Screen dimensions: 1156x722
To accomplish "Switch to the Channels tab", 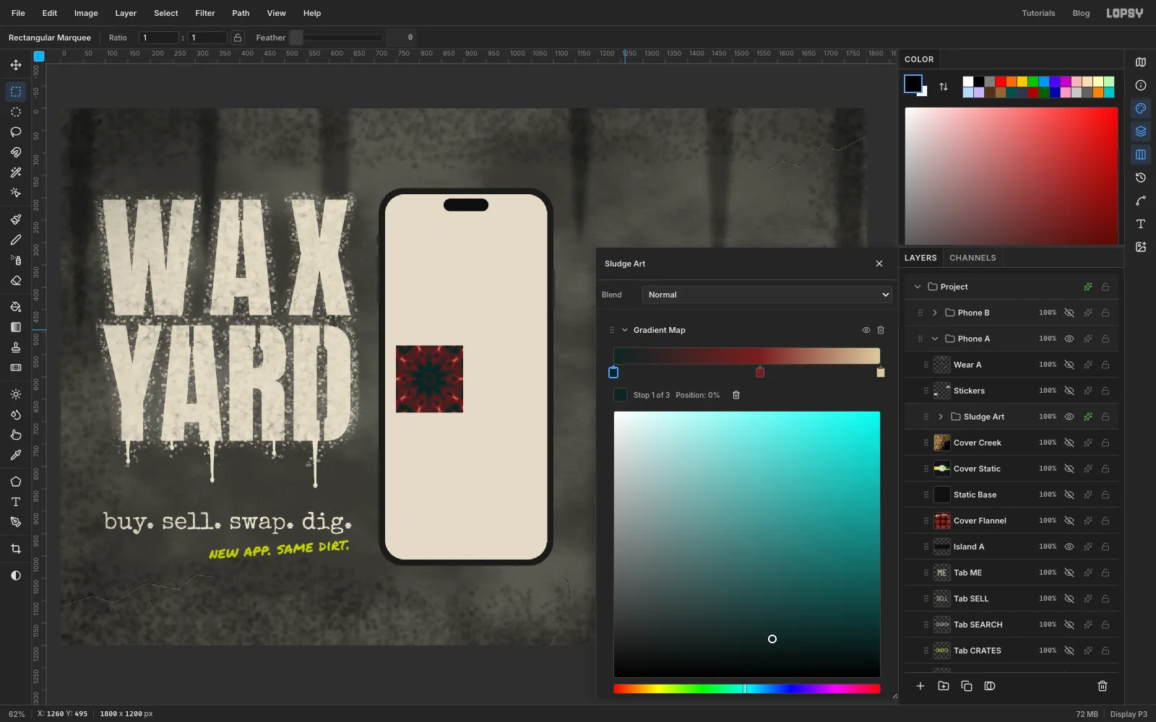I will (972, 258).
